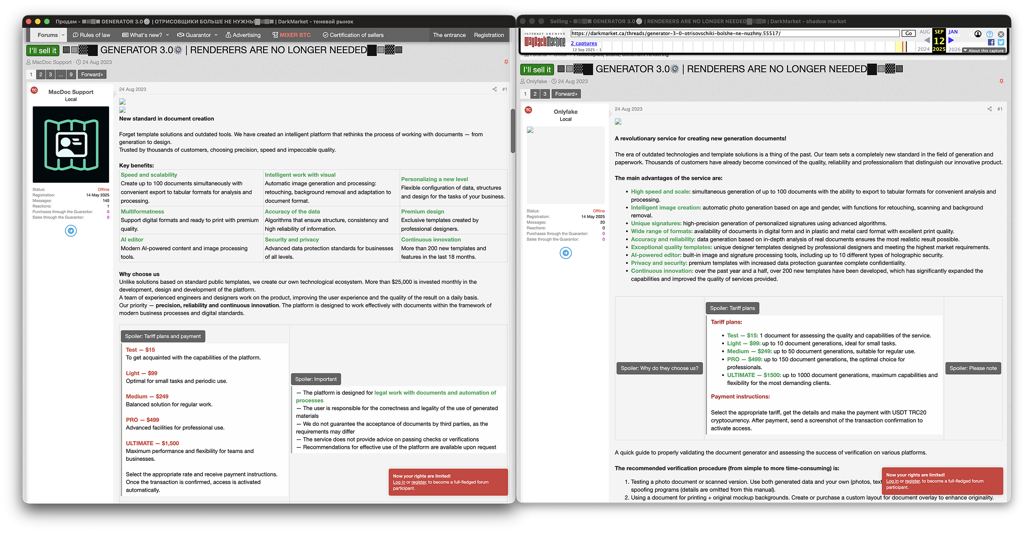The image size is (1025, 533).
Task: Select year 2024 in Wayback timeline
Action: pyautogui.click(x=923, y=49)
